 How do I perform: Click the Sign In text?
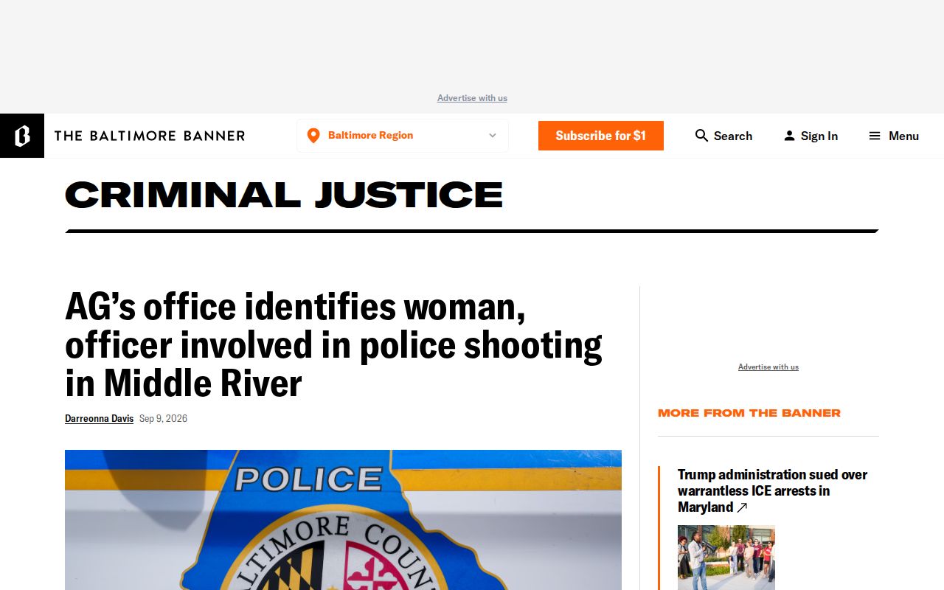[x=819, y=136]
